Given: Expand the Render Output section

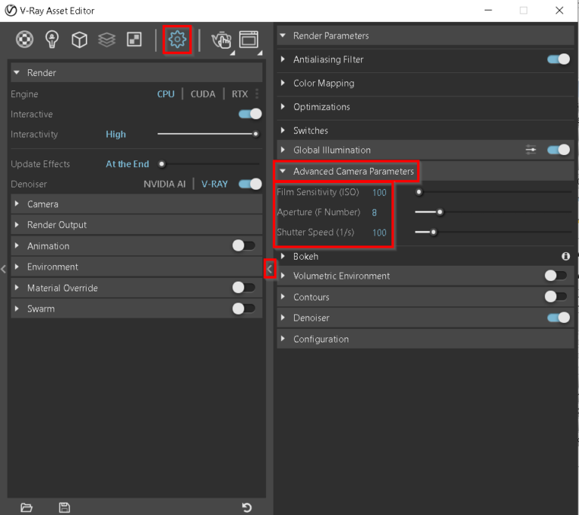Looking at the screenshot, I should coord(136,224).
